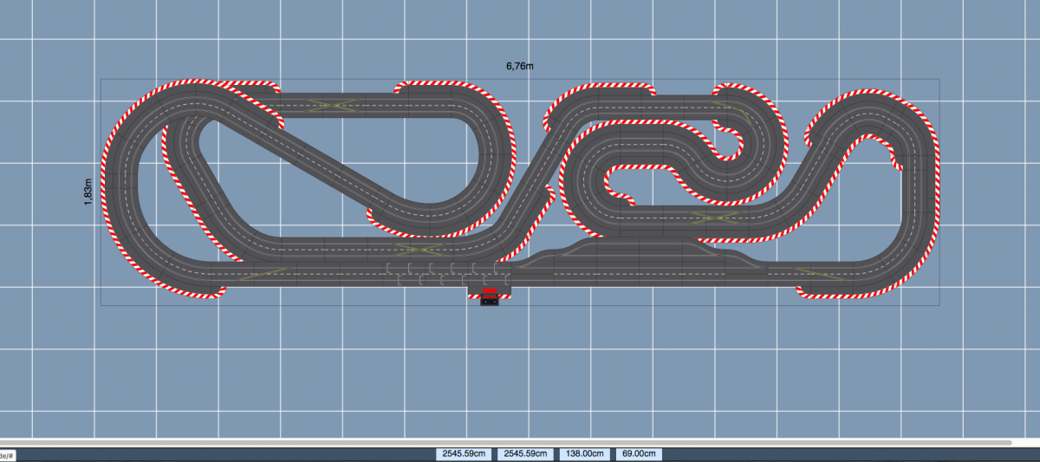Image resolution: width=1040 pixels, height=462 pixels.
Task: Click the 6,76m layout width label
Action: pyautogui.click(x=520, y=65)
